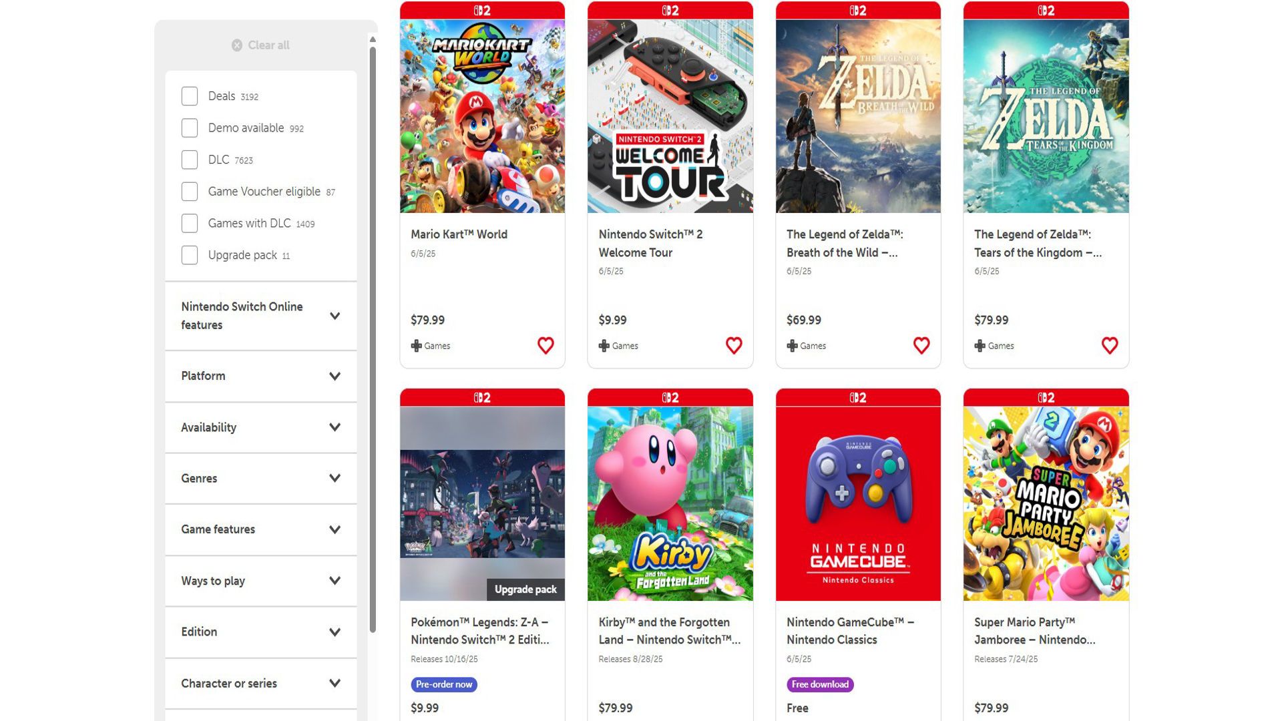
Task: Expand the Edition filter
Action: pyautogui.click(x=261, y=632)
